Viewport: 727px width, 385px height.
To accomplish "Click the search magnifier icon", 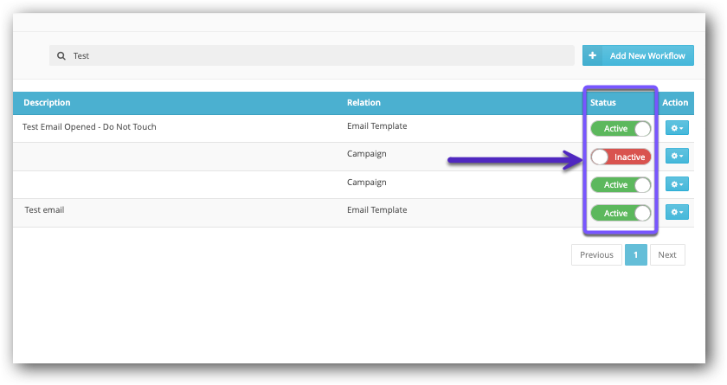I will coord(61,55).
